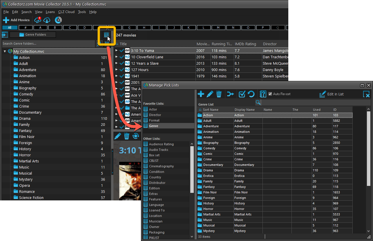The image size is (373, 241).
Task: Click the refresh icon in details panel
Action: [135, 136]
